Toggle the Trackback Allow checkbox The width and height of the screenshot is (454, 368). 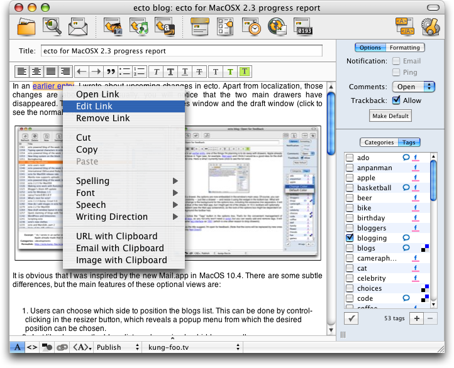click(x=396, y=100)
